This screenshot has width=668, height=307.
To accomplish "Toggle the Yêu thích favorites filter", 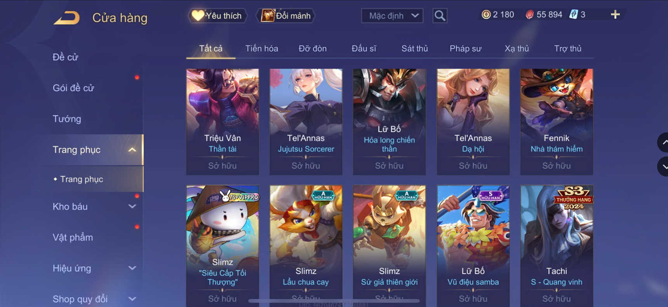I will [218, 16].
